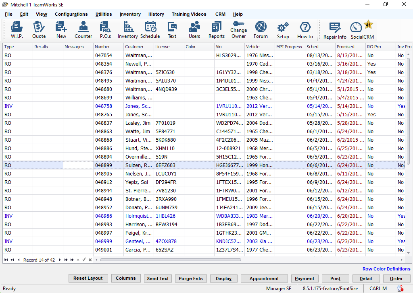413x293 pixels.
Task: Click the Quote toolbar icon
Action: pyautogui.click(x=39, y=30)
